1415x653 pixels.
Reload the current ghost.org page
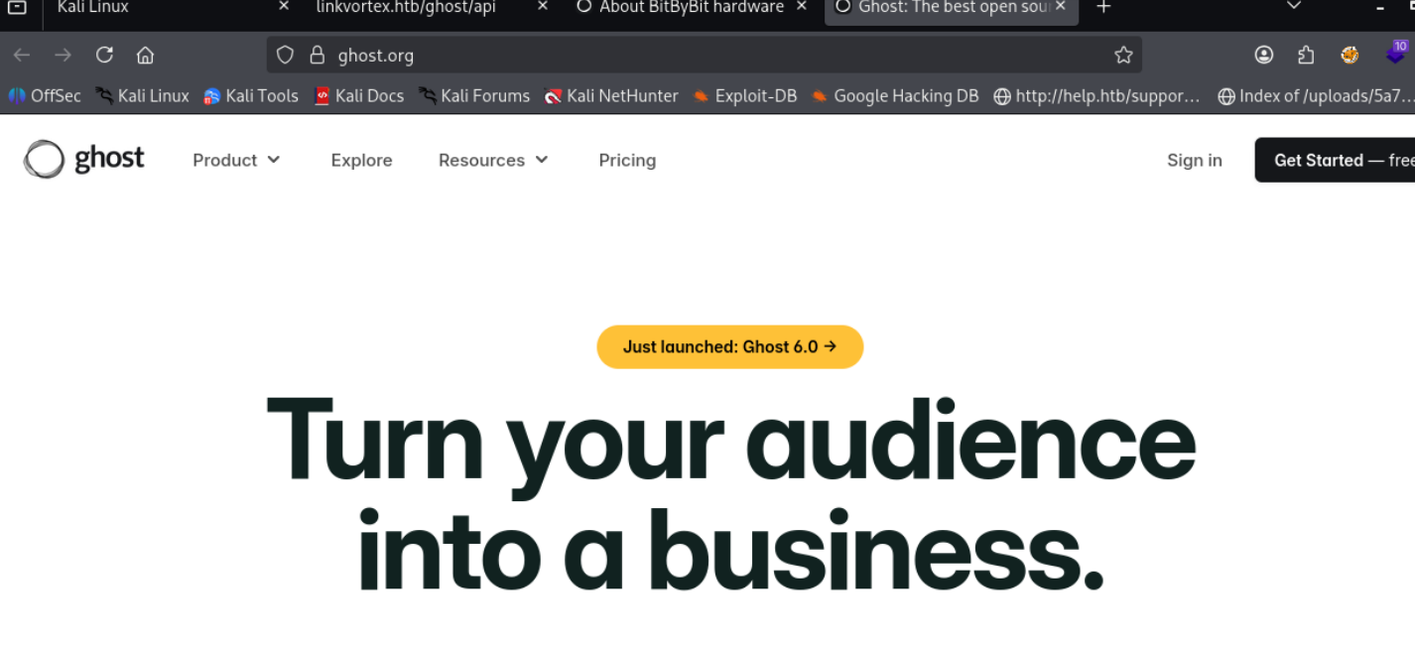tap(104, 56)
